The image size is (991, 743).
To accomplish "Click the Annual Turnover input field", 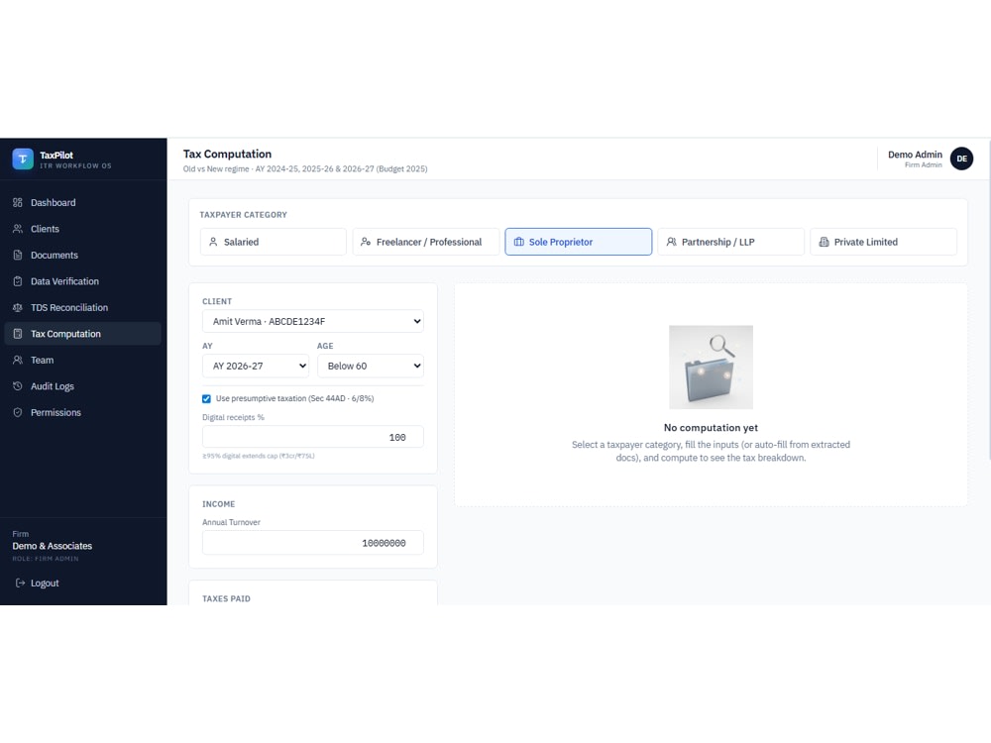I will coord(313,543).
